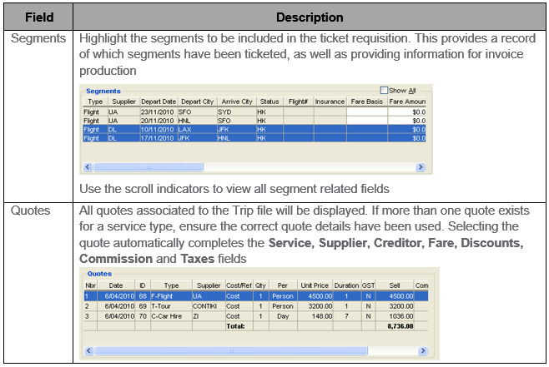Select flight segment departing 17/11/2010

254,138
